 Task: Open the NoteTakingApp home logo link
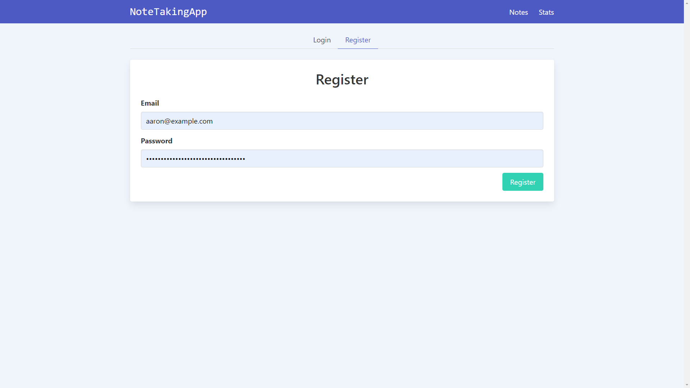pos(168,12)
